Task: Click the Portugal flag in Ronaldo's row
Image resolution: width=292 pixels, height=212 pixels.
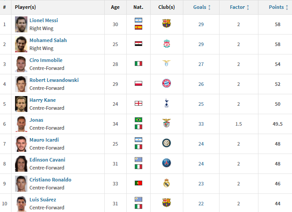Action: tap(138, 183)
